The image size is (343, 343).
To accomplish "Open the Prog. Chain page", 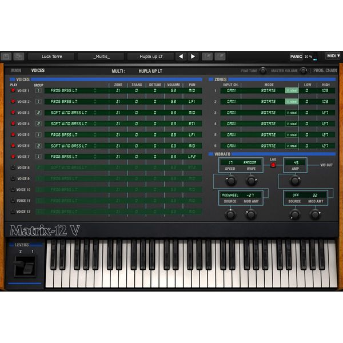I will tap(325, 70).
